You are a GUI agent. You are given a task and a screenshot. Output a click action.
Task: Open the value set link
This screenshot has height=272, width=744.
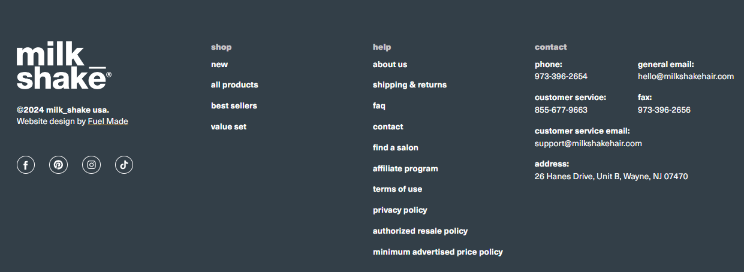(228, 127)
